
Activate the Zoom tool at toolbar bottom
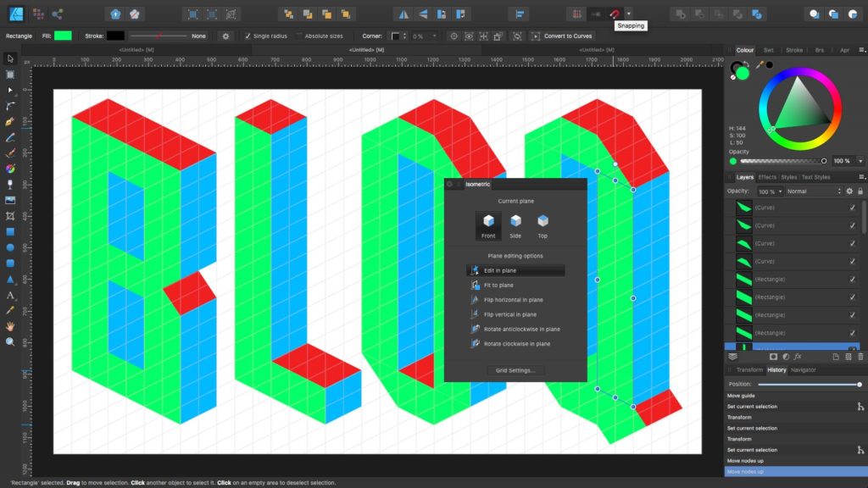coord(10,341)
